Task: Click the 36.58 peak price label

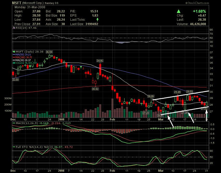Action: click(49, 52)
